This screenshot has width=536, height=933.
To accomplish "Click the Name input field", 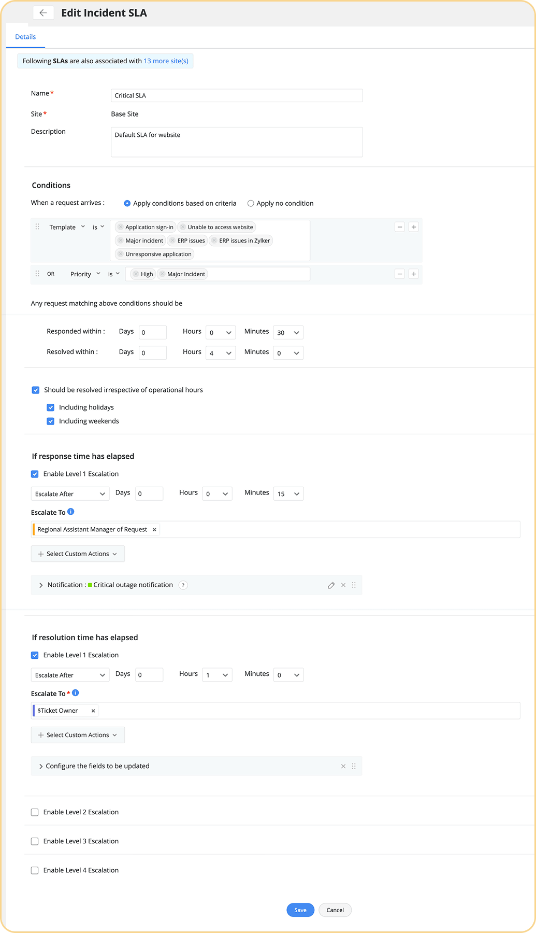I will (x=237, y=95).
